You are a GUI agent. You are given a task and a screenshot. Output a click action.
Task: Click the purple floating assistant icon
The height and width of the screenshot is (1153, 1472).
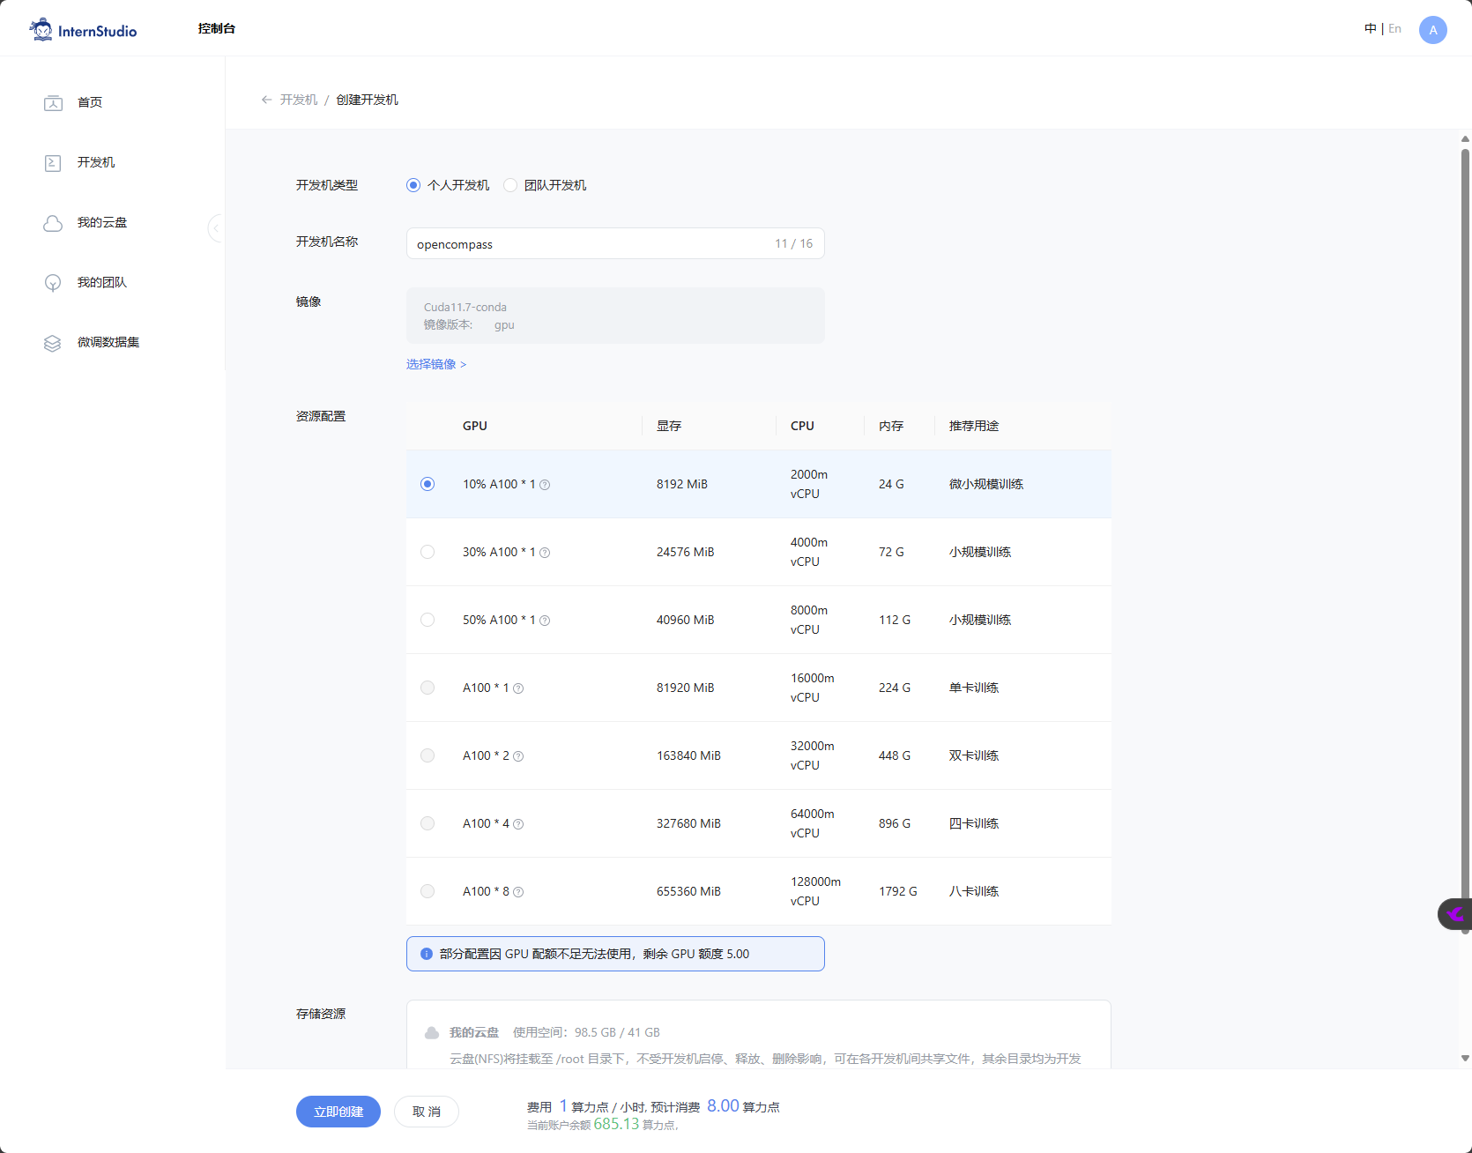point(1454,914)
